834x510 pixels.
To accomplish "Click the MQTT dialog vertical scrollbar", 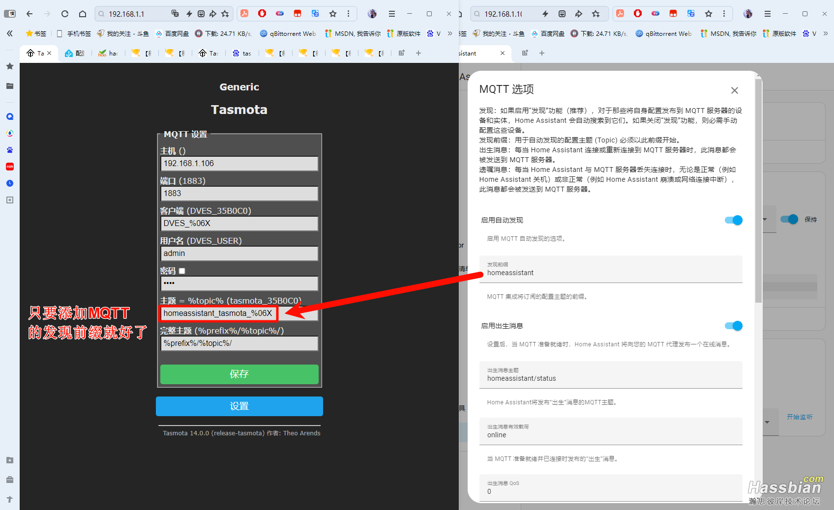I will (758, 191).
